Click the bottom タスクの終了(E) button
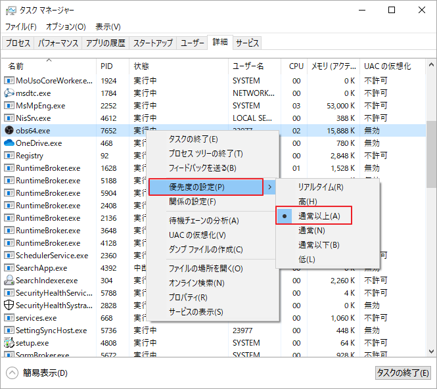This screenshot has height=389, width=437. [403, 373]
